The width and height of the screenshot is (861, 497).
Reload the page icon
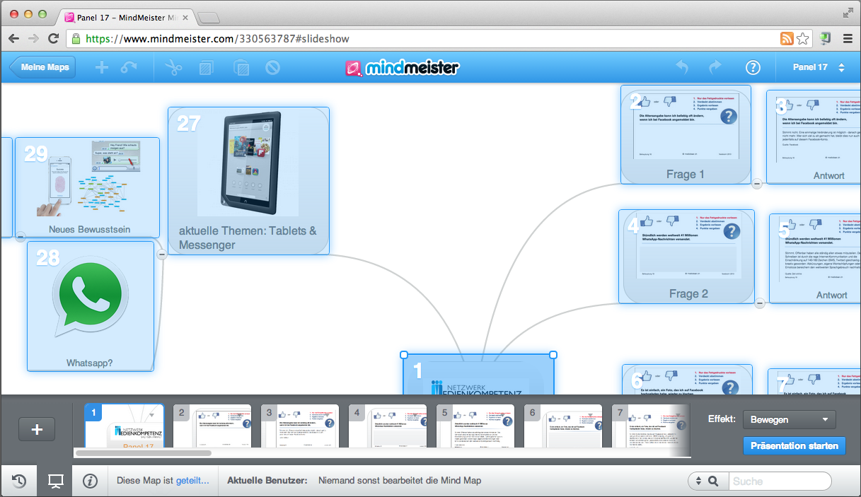pos(53,39)
